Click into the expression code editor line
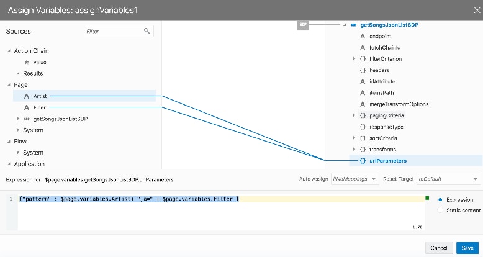This screenshot has width=483, height=257. coord(221,199)
